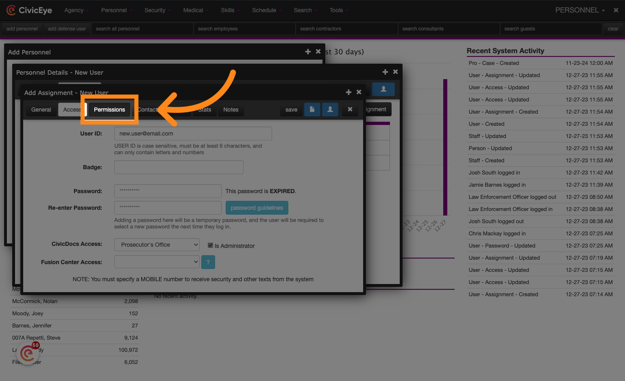The image size is (625, 381).
Task: Close the Personnel Details window
Action: pyautogui.click(x=396, y=72)
